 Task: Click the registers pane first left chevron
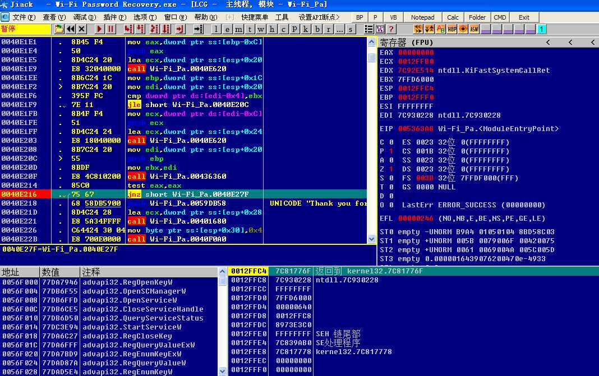[x=548, y=43]
